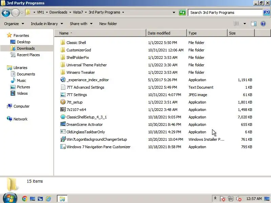Click the Search 3rd Party Programs field
The image size is (271, 203).
(x=225, y=13)
